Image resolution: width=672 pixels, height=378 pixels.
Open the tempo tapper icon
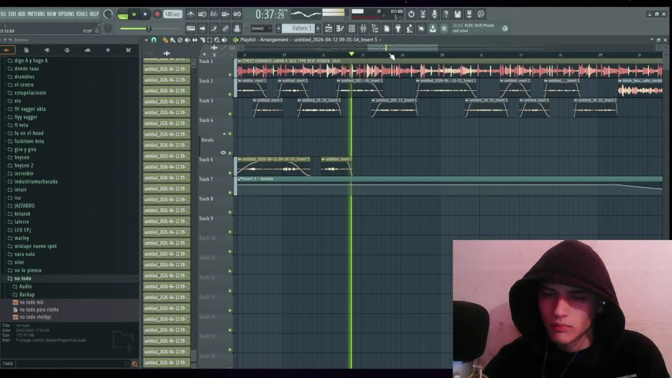409,28
